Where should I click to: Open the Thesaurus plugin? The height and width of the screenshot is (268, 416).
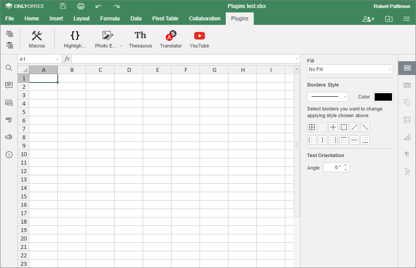click(x=140, y=39)
